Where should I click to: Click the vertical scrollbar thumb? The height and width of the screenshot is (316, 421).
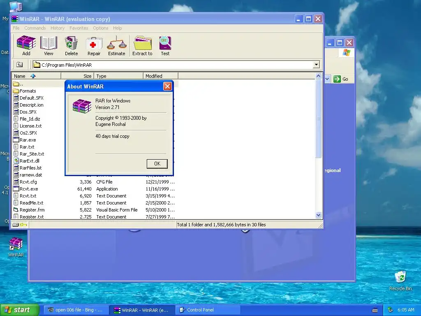[319, 118]
